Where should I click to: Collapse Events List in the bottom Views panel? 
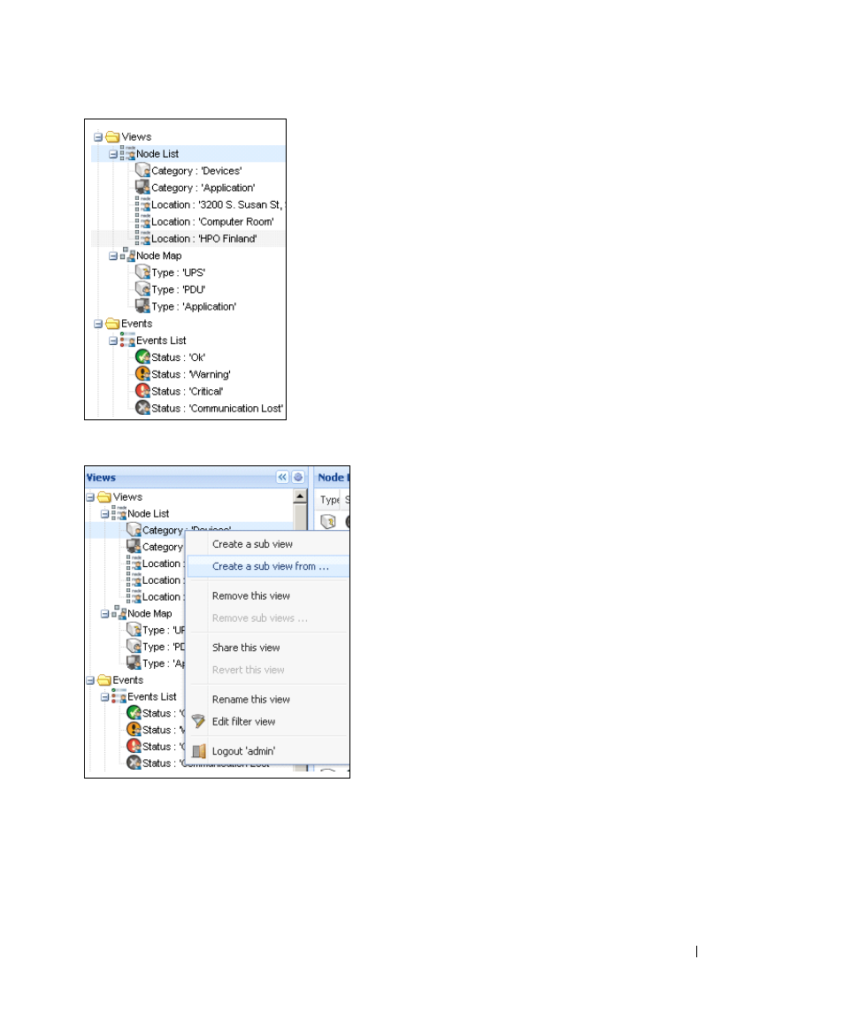tap(104, 697)
